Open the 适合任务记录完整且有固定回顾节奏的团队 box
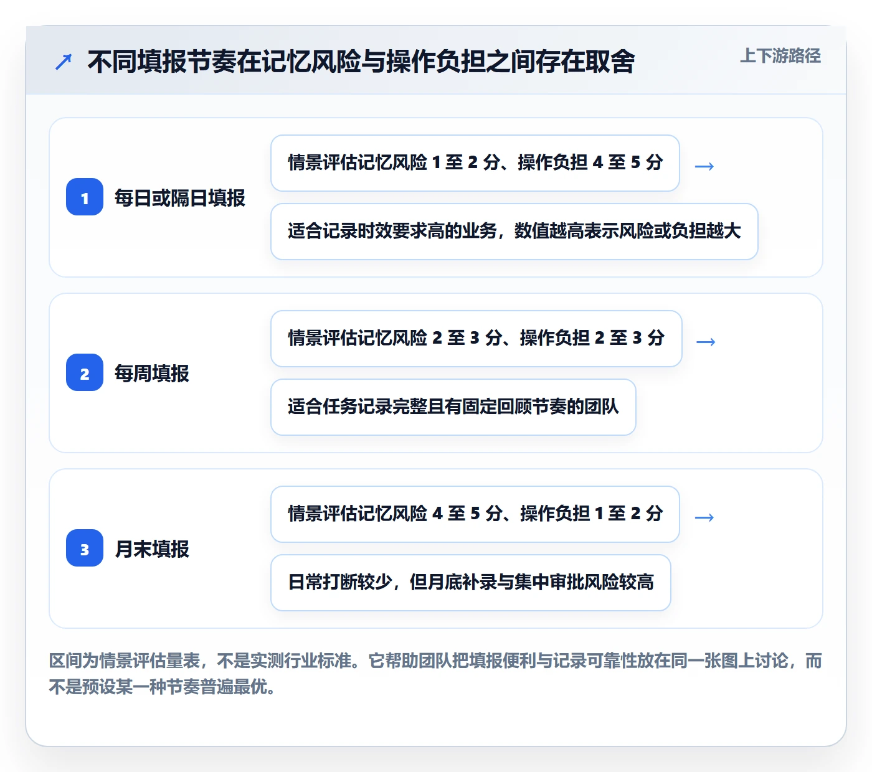This screenshot has height=772, width=872. (453, 407)
